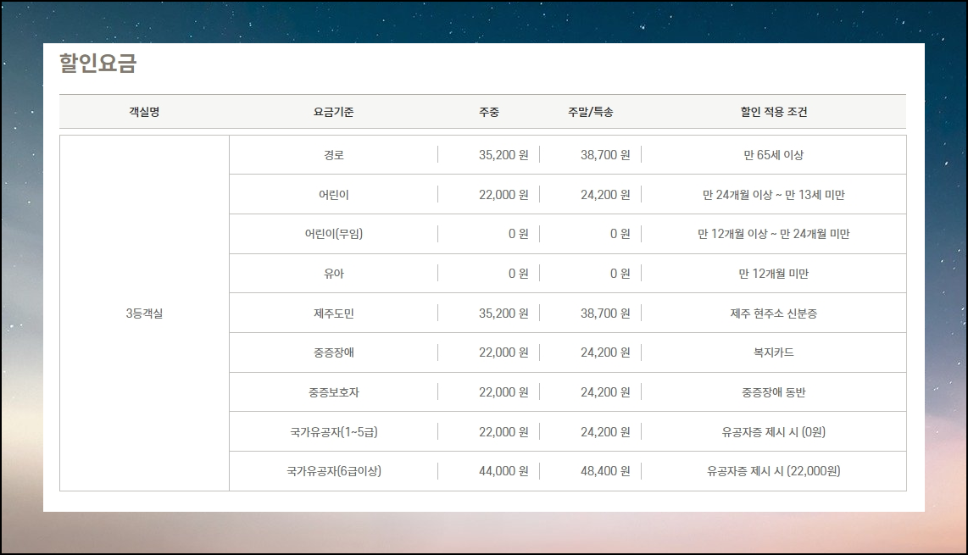Select the 국가유공자(1~5급) fare type cell
Image resolution: width=968 pixels, height=555 pixels.
tap(333, 431)
